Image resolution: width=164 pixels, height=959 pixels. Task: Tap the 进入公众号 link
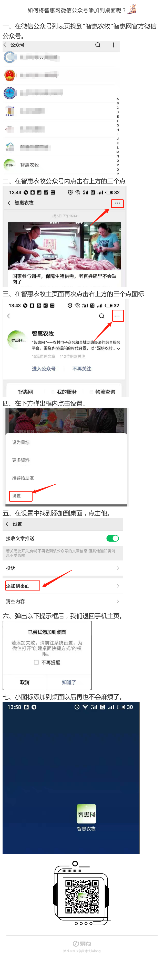[43, 368]
